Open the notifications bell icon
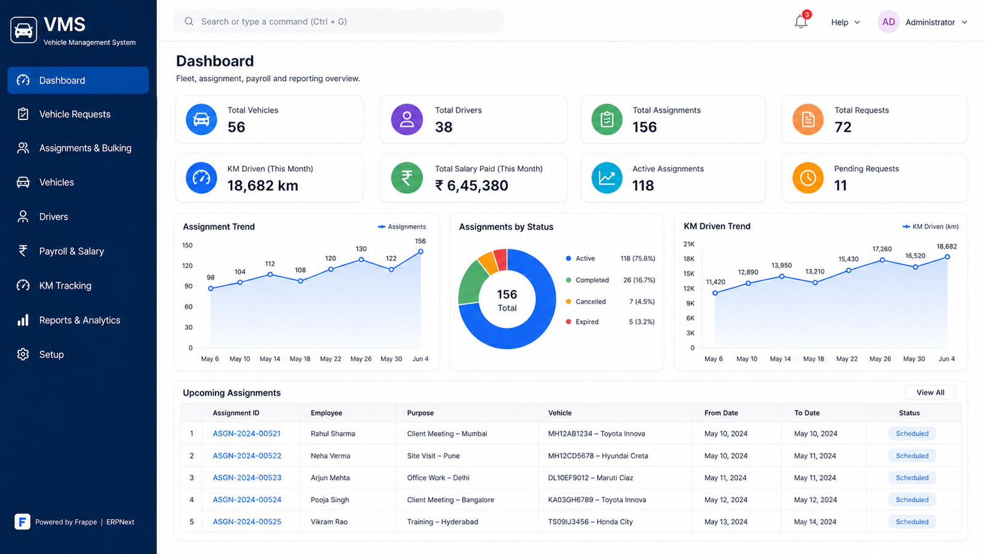 (801, 21)
